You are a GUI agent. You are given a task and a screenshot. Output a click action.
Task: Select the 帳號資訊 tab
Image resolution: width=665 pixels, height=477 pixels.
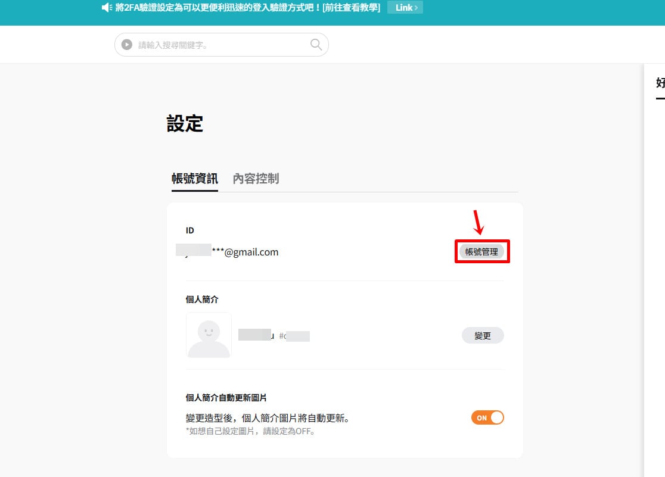pyautogui.click(x=195, y=179)
